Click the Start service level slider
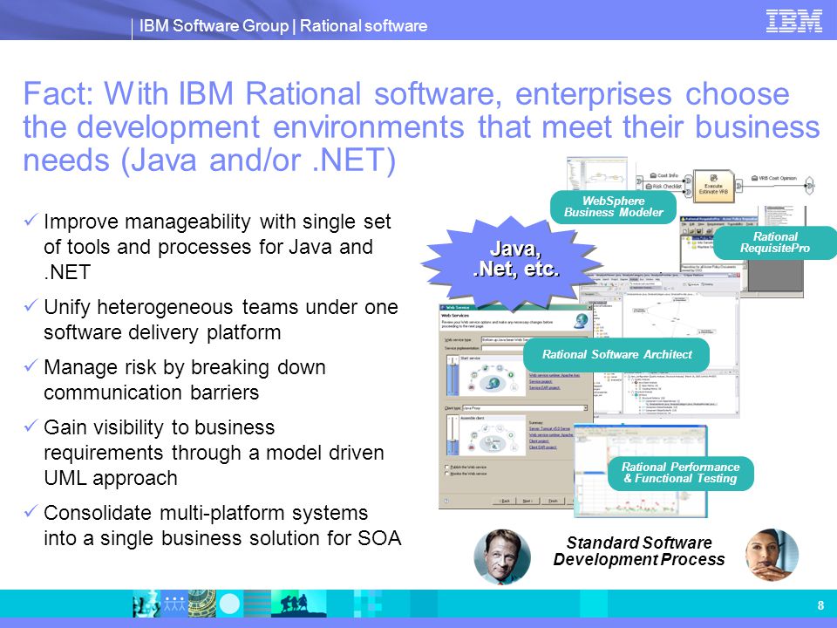 coord(453,375)
